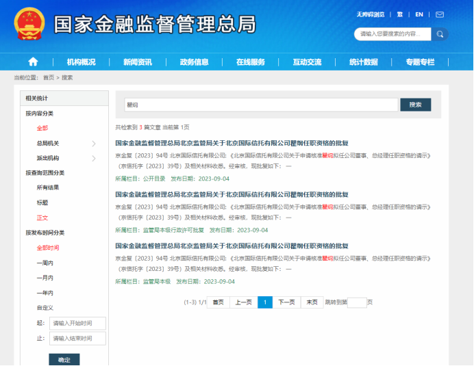The height and width of the screenshot is (366, 474).
Task: Click the 按内容分类 heading
Action: click(39, 114)
